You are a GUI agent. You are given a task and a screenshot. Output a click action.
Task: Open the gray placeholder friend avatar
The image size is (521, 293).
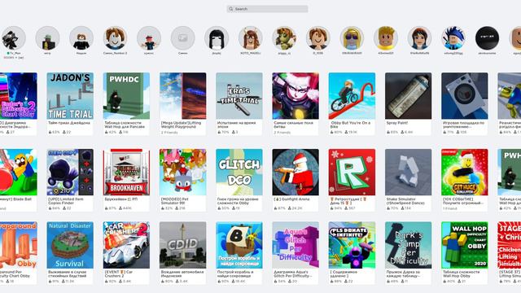pyautogui.click(x=182, y=38)
